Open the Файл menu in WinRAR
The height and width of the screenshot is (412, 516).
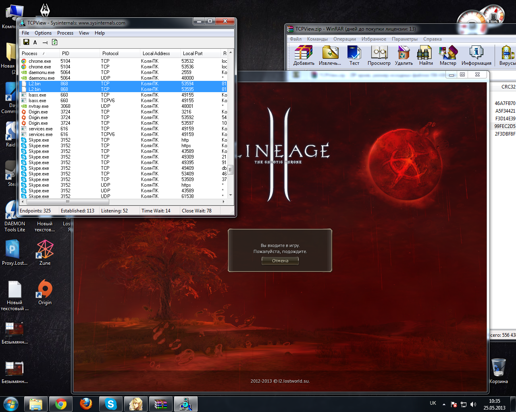click(295, 39)
